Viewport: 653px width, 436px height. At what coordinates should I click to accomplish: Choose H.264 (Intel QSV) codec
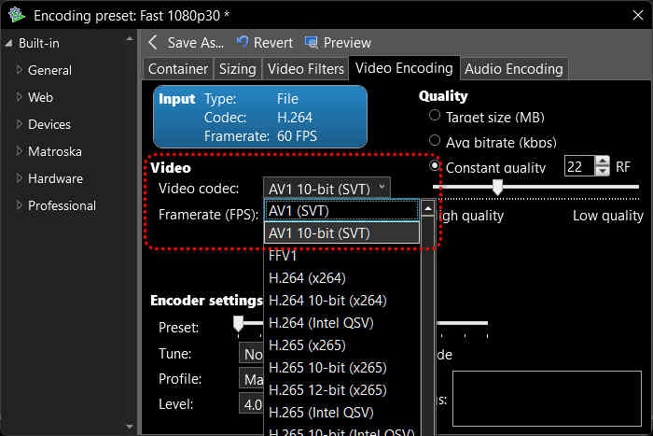341,323
